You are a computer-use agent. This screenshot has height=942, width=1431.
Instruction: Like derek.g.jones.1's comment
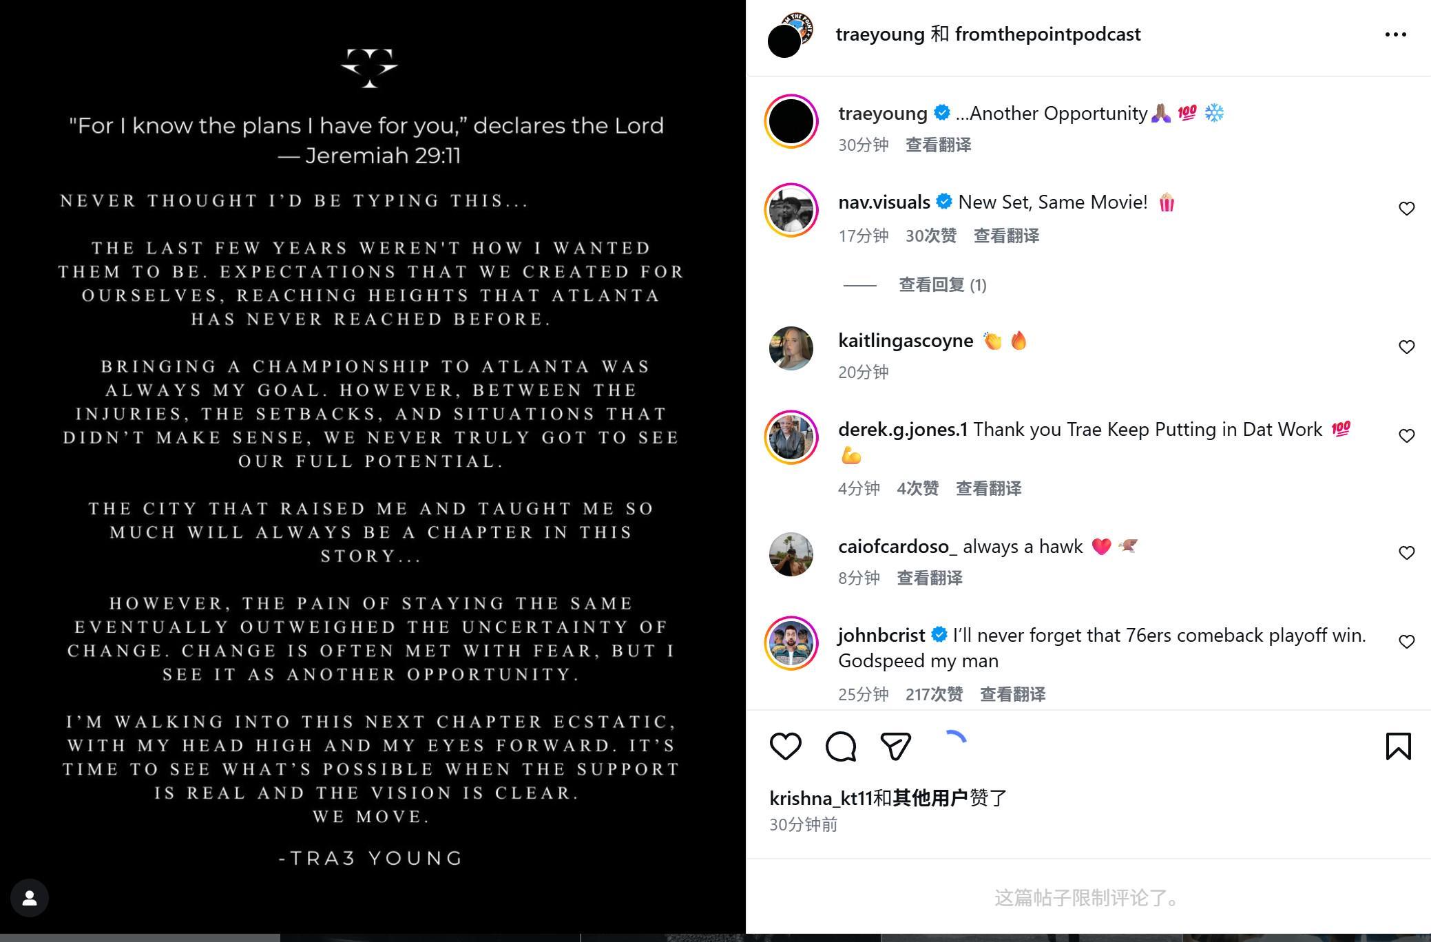coord(1406,436)
